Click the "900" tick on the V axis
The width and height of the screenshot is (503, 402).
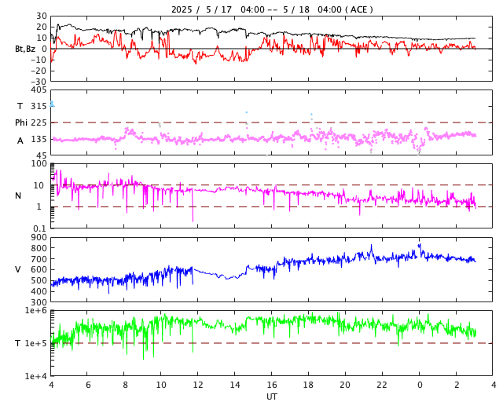point(39,238)
